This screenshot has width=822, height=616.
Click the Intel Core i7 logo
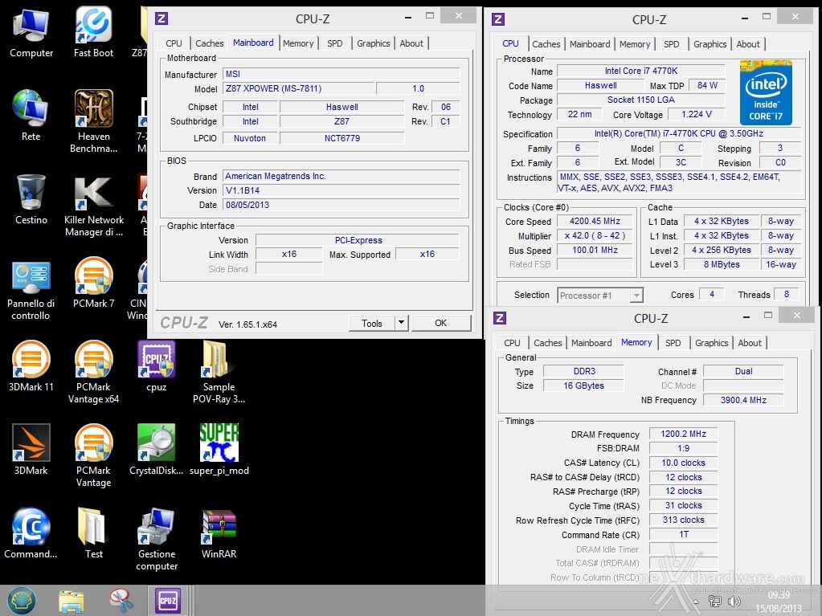(x=766, y=92)
